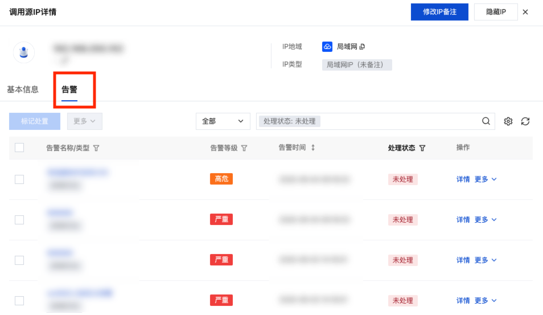Screen dimensions: 543x315
Task: Expand 更多 dropdown beside 标记处置
Action: coord(85,121)
